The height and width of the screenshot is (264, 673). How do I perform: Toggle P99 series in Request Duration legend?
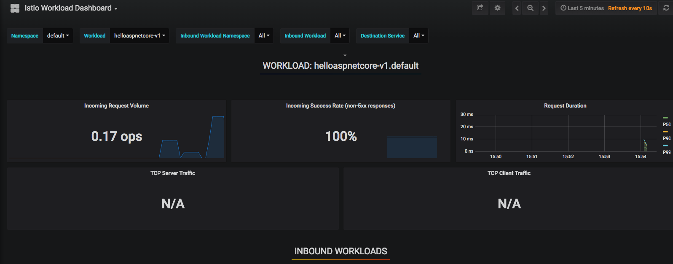[x=666, y=152]
